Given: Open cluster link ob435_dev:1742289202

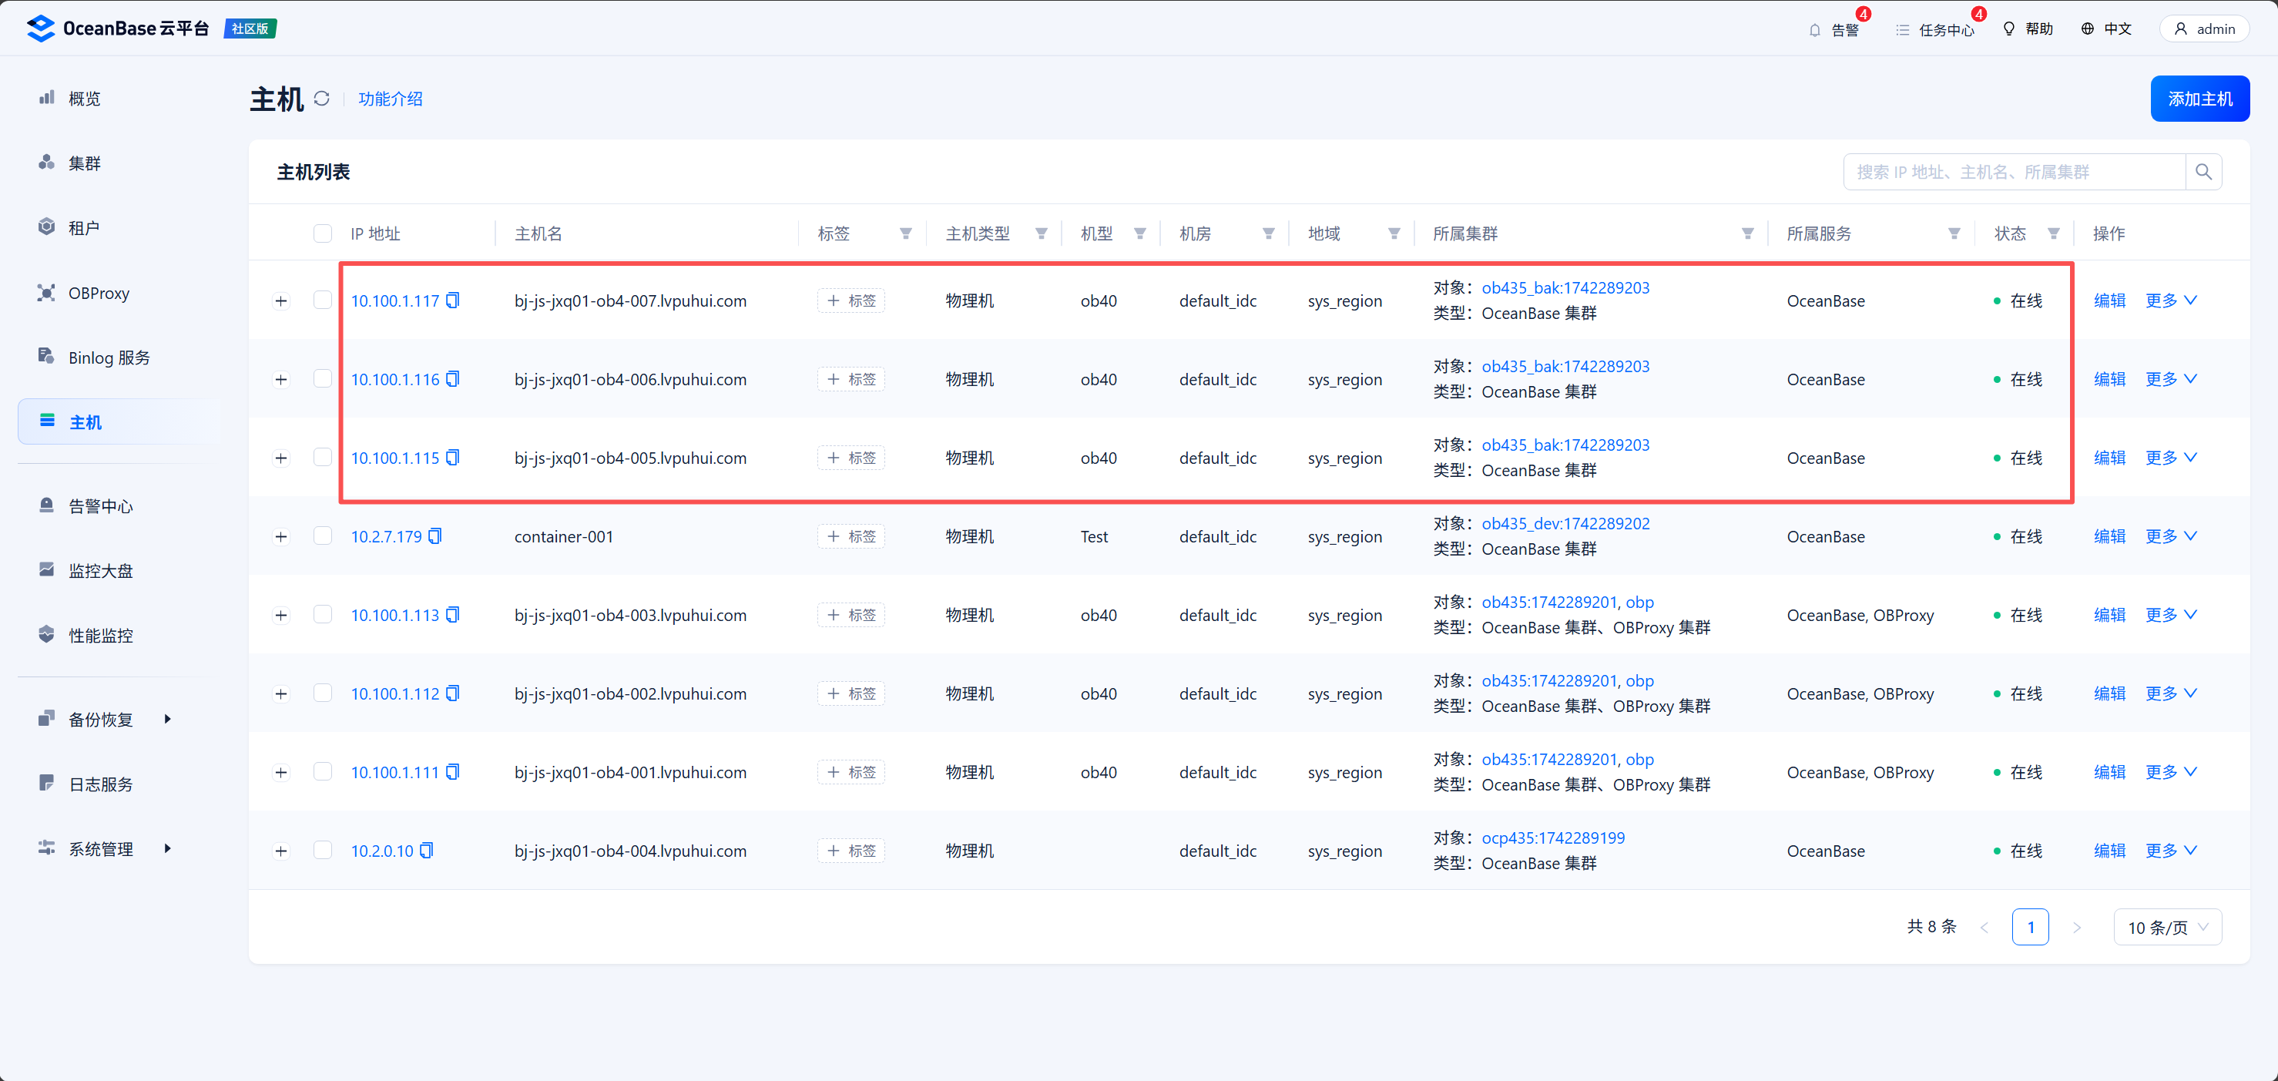Looking at the screenshot, I should [x=1565, y=523].
